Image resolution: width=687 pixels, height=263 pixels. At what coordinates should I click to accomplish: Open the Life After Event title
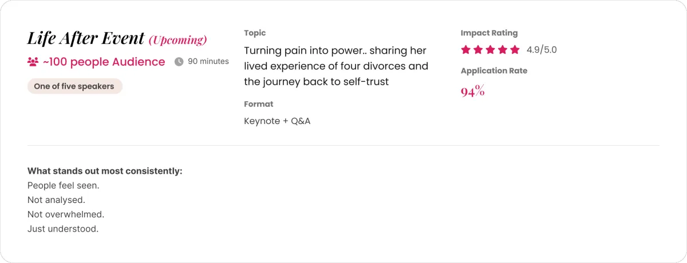point(86,38)
